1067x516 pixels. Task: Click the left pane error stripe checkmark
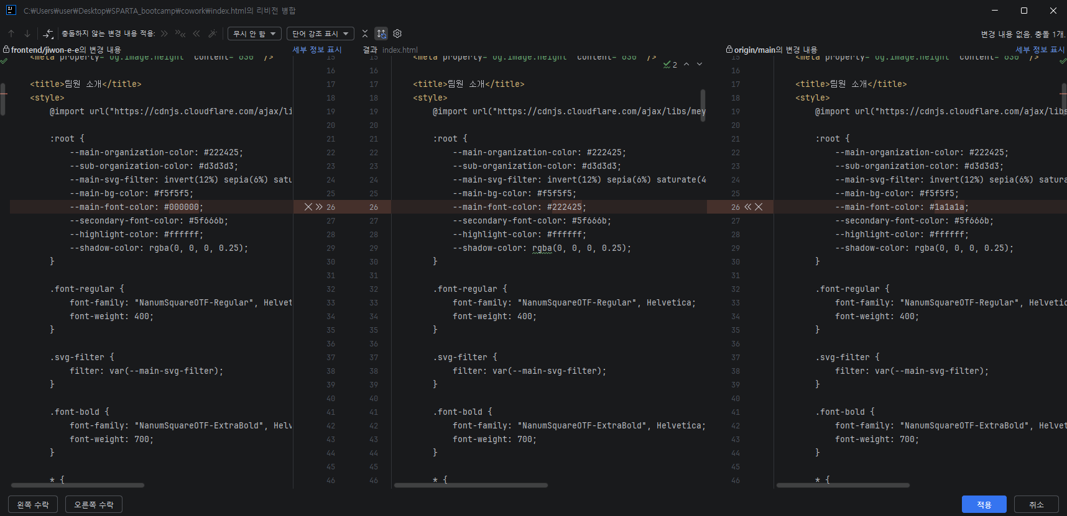click(x=4, y=61)
